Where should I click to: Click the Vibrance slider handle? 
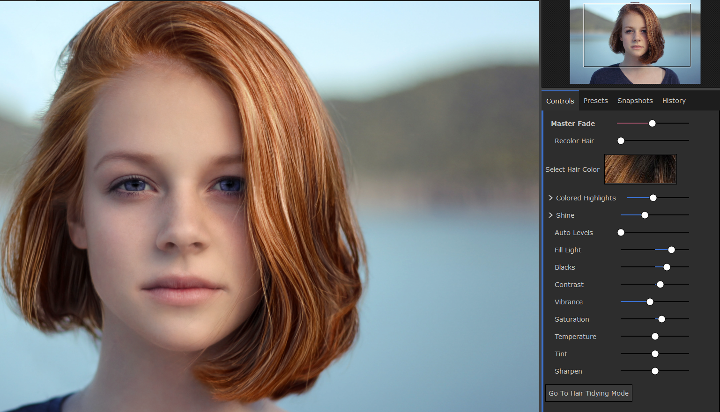(650, 302)
